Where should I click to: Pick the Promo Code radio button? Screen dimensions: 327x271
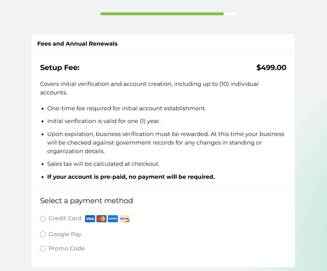[43, 249]
